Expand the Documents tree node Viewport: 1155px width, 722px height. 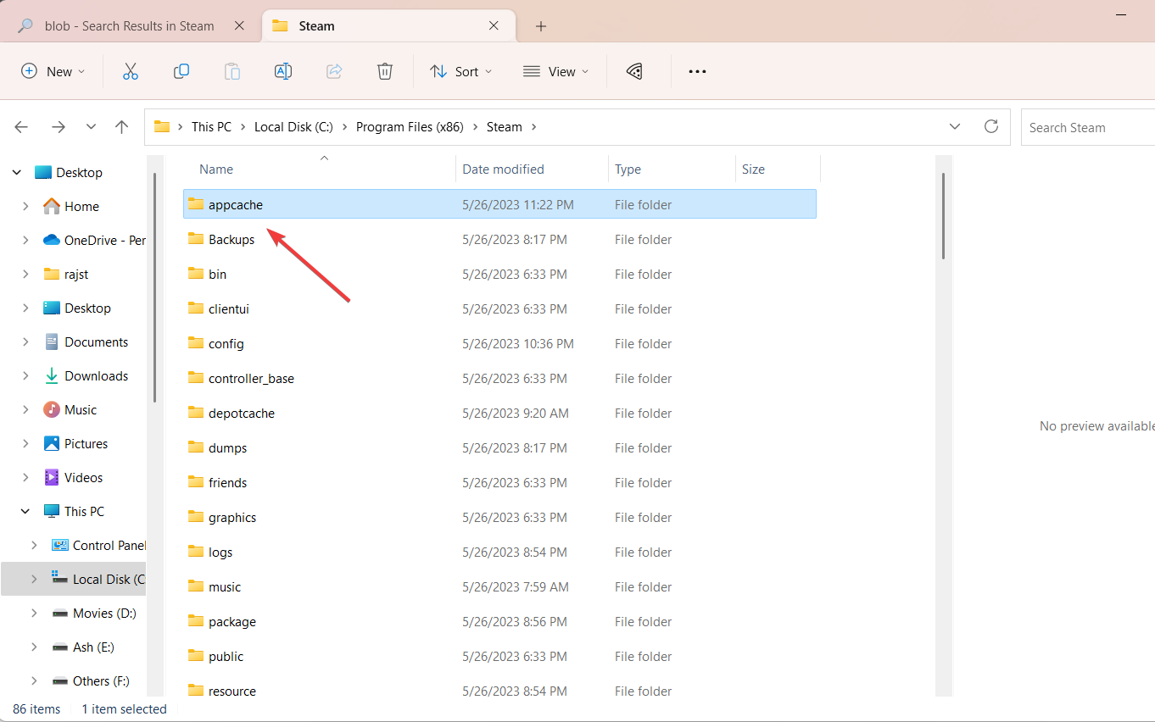25,342
